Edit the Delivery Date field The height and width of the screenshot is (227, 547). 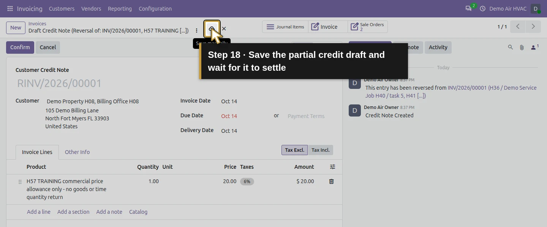click(229, 131)
